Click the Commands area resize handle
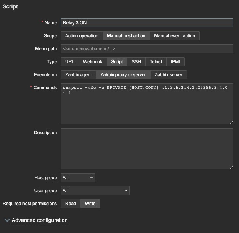Screen dimensions: 239x233 pos(231,122)
